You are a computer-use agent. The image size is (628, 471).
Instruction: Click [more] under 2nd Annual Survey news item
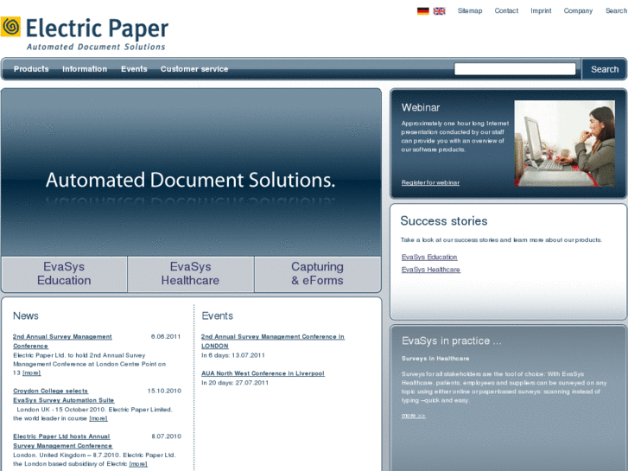pyautogui.click(x=32, y=372)
